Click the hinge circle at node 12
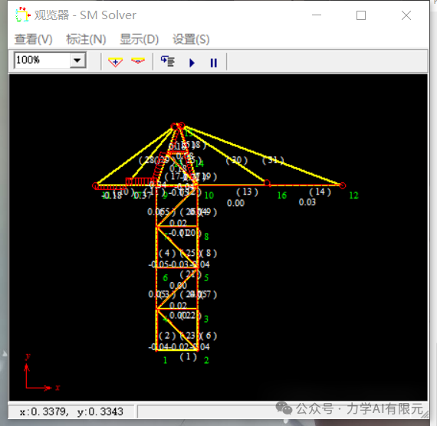Viewport: 437px width, 426px height. [x=343, y=185]
